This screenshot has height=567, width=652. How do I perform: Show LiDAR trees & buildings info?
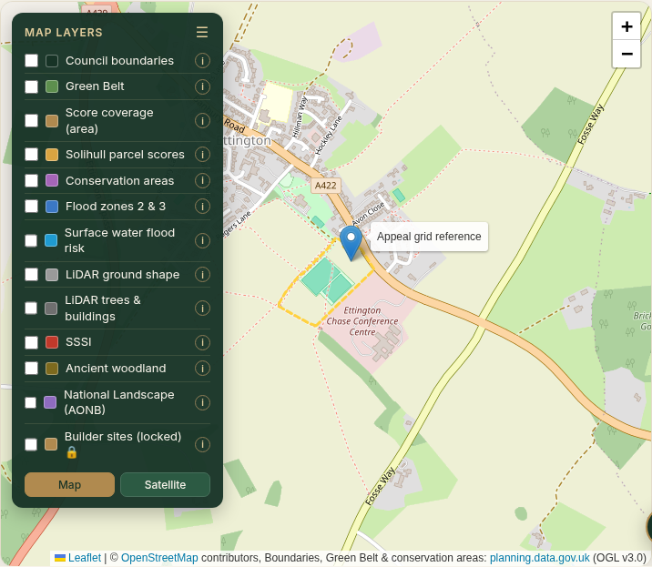coord(202,309)
